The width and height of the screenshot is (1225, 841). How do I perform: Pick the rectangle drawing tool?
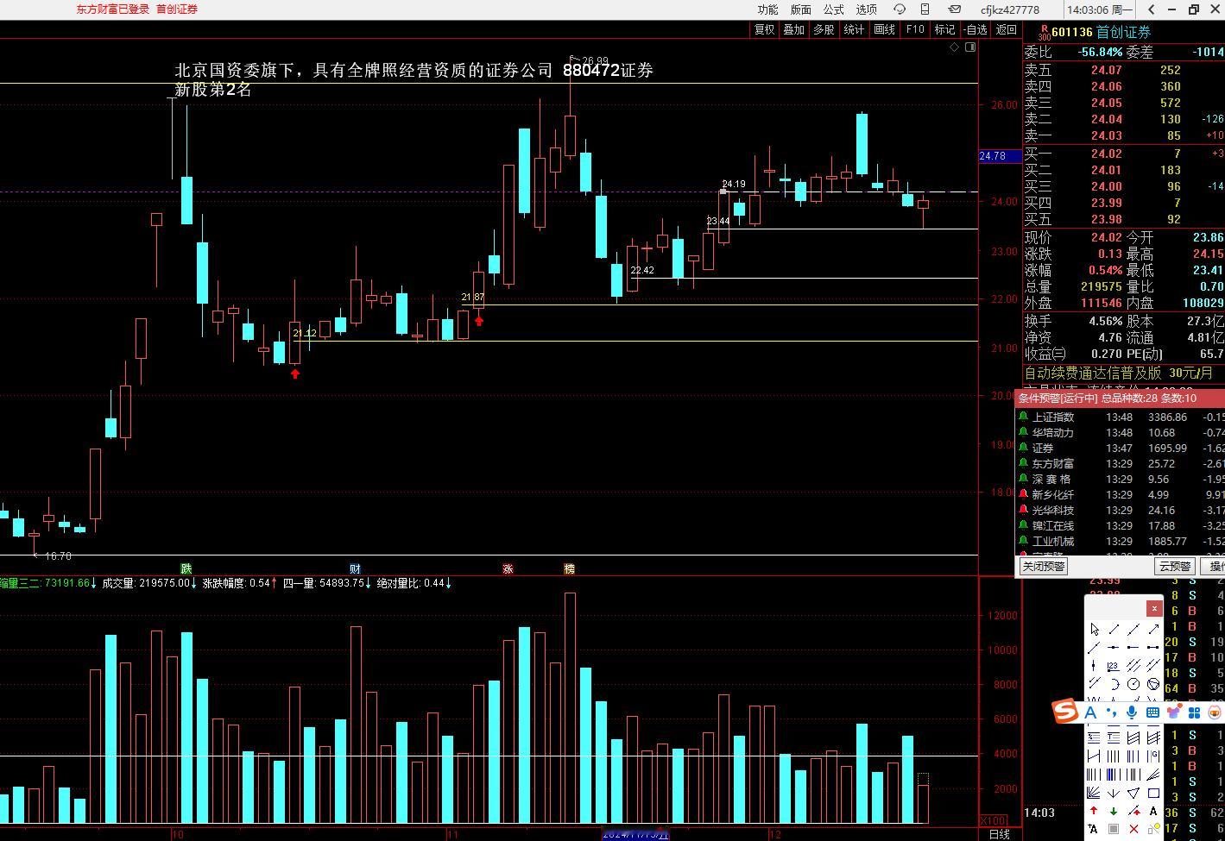(x=1153, y=793)
